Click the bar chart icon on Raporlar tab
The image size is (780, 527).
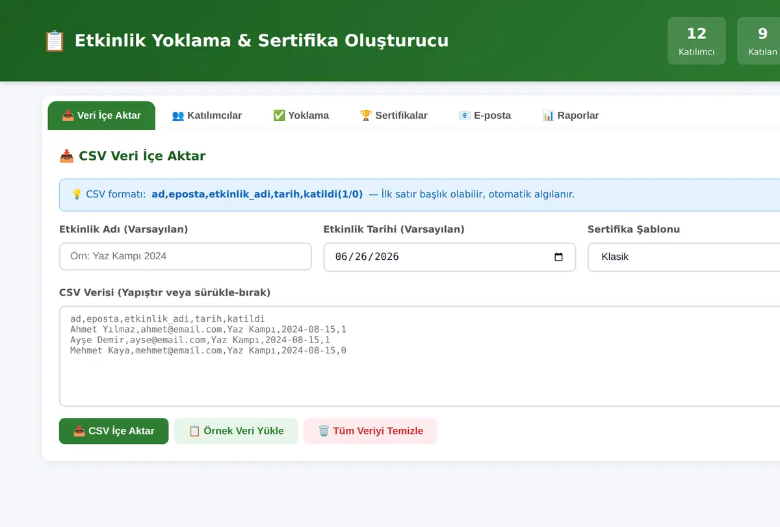click(548, 116)
